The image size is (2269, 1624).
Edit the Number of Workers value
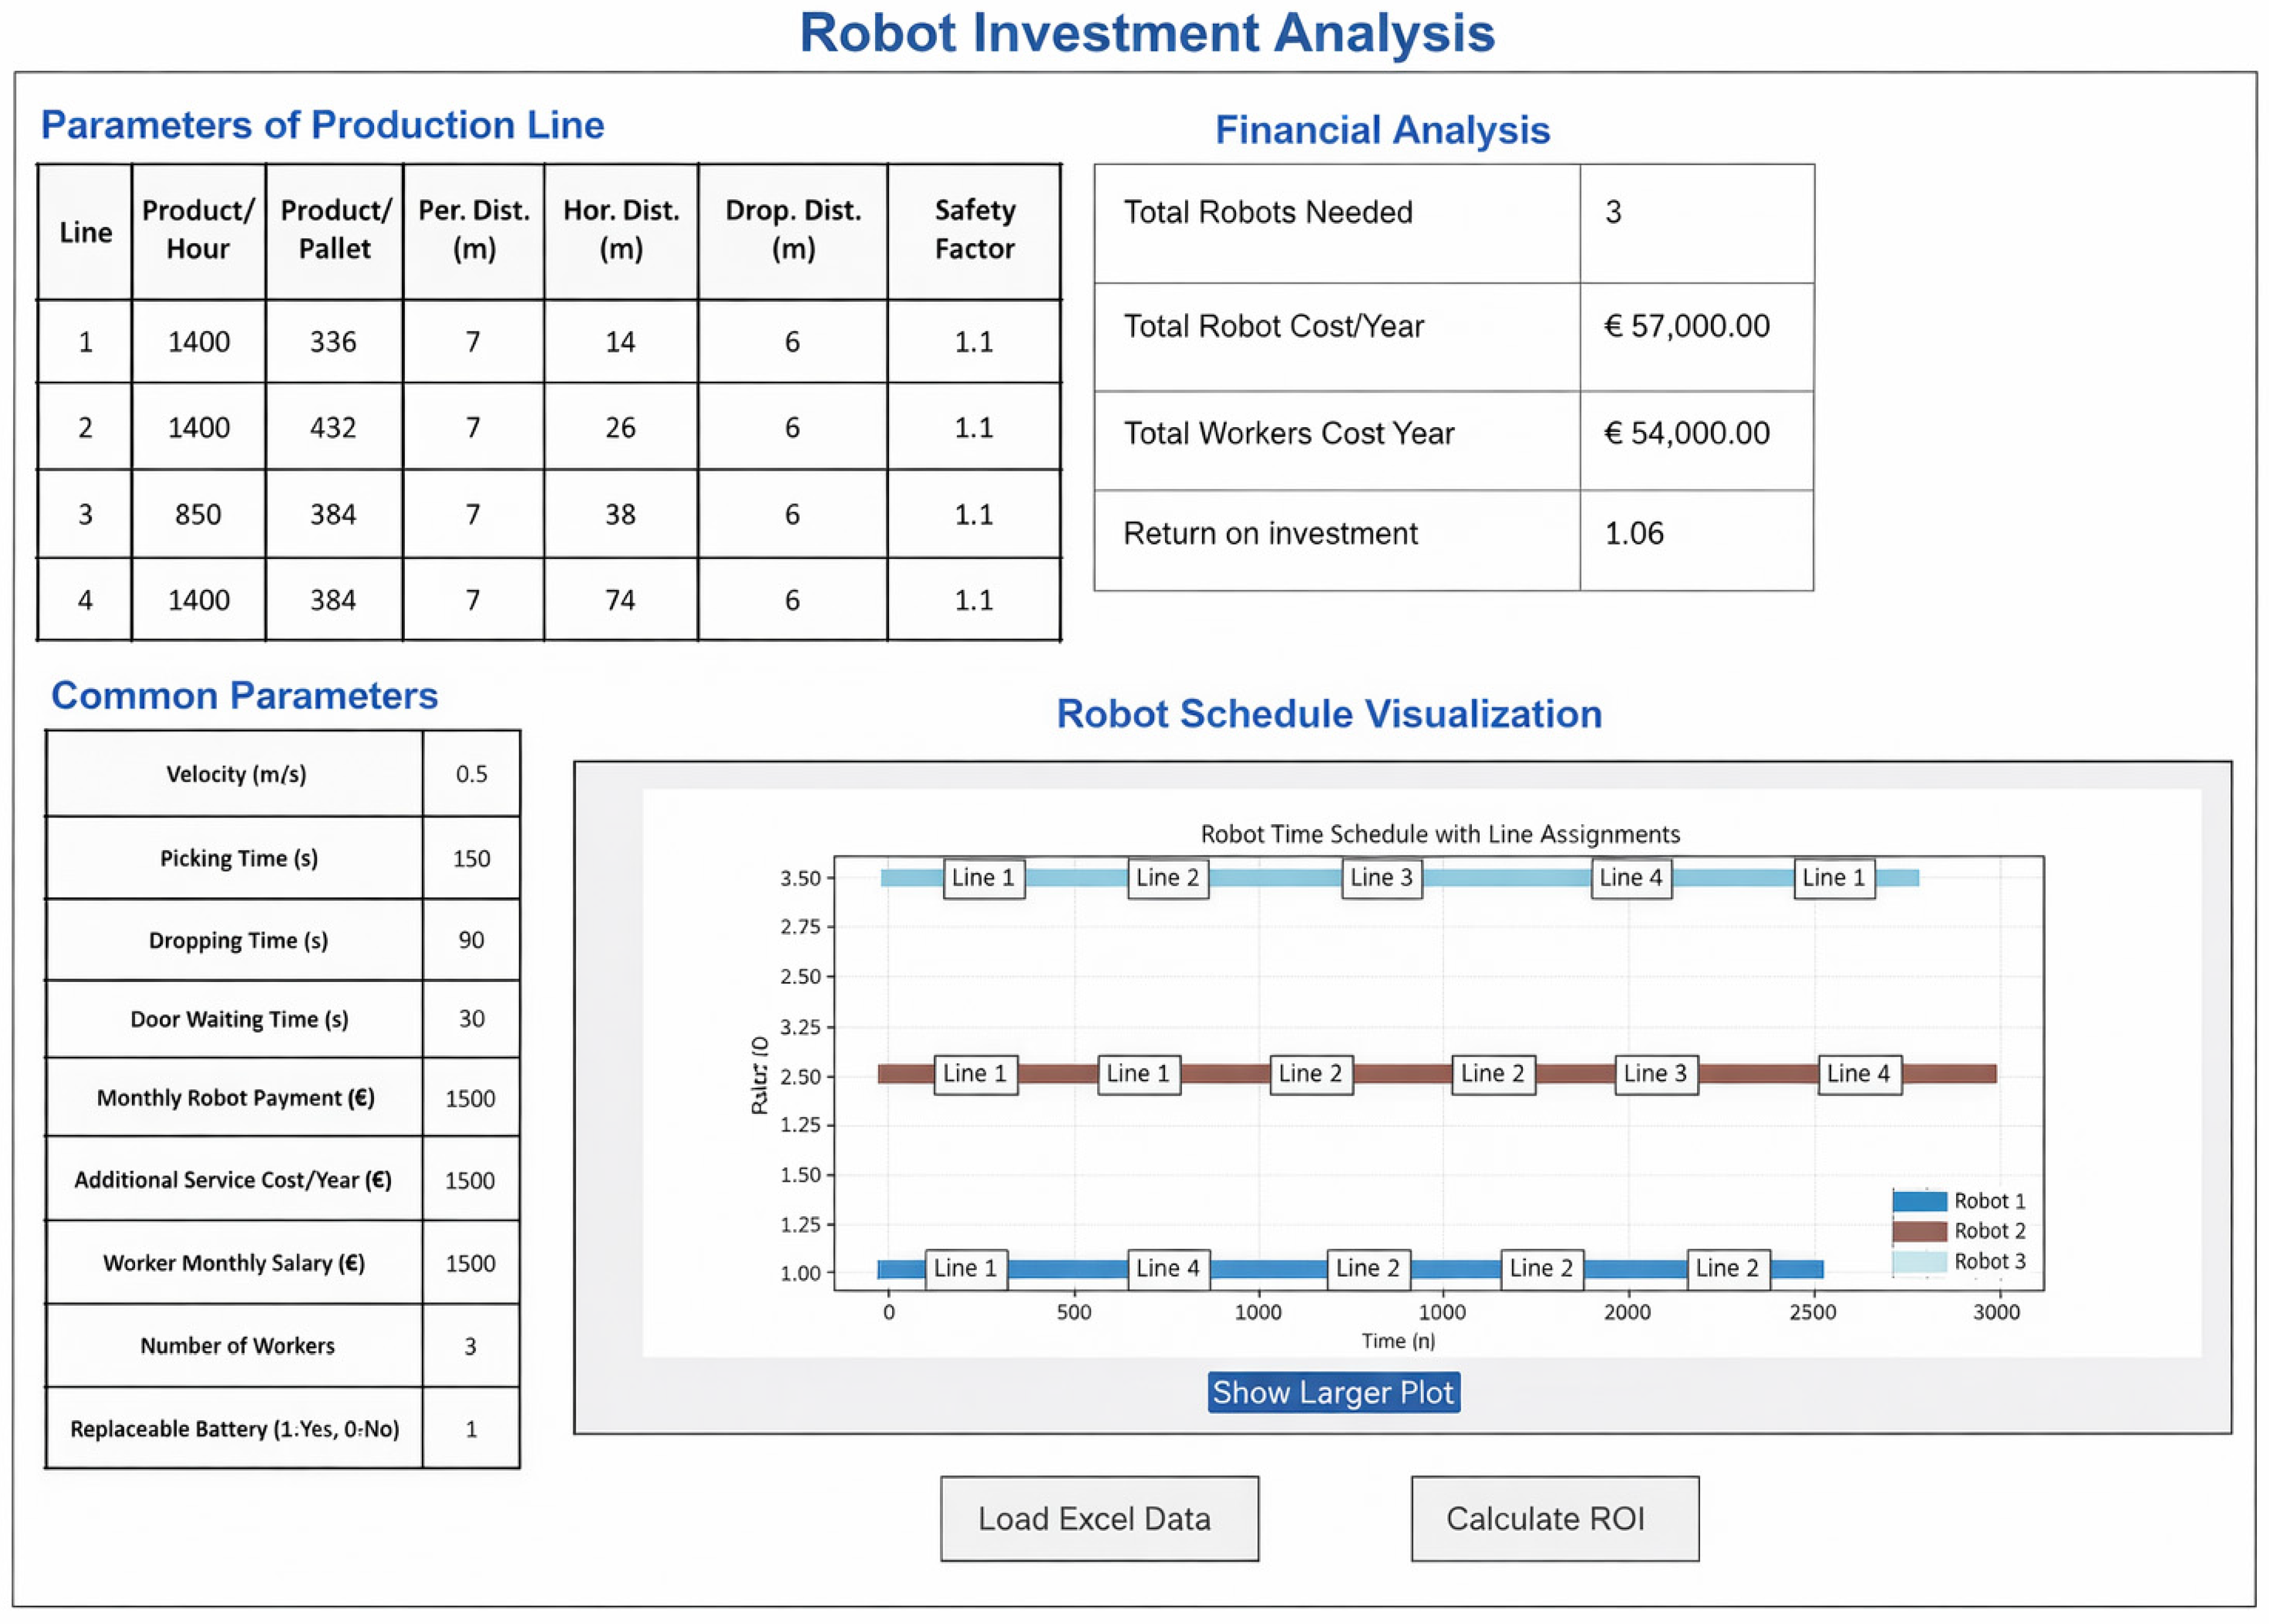pyautogui.click(x=471, y=1346)
